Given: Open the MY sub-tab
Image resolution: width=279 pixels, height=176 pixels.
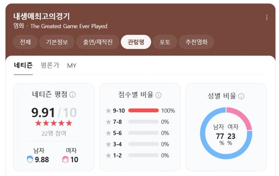Looking at the screenshot, I should coord(71,65).
